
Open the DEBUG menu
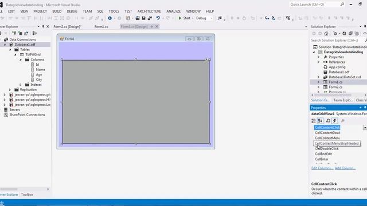click(72, 11)
